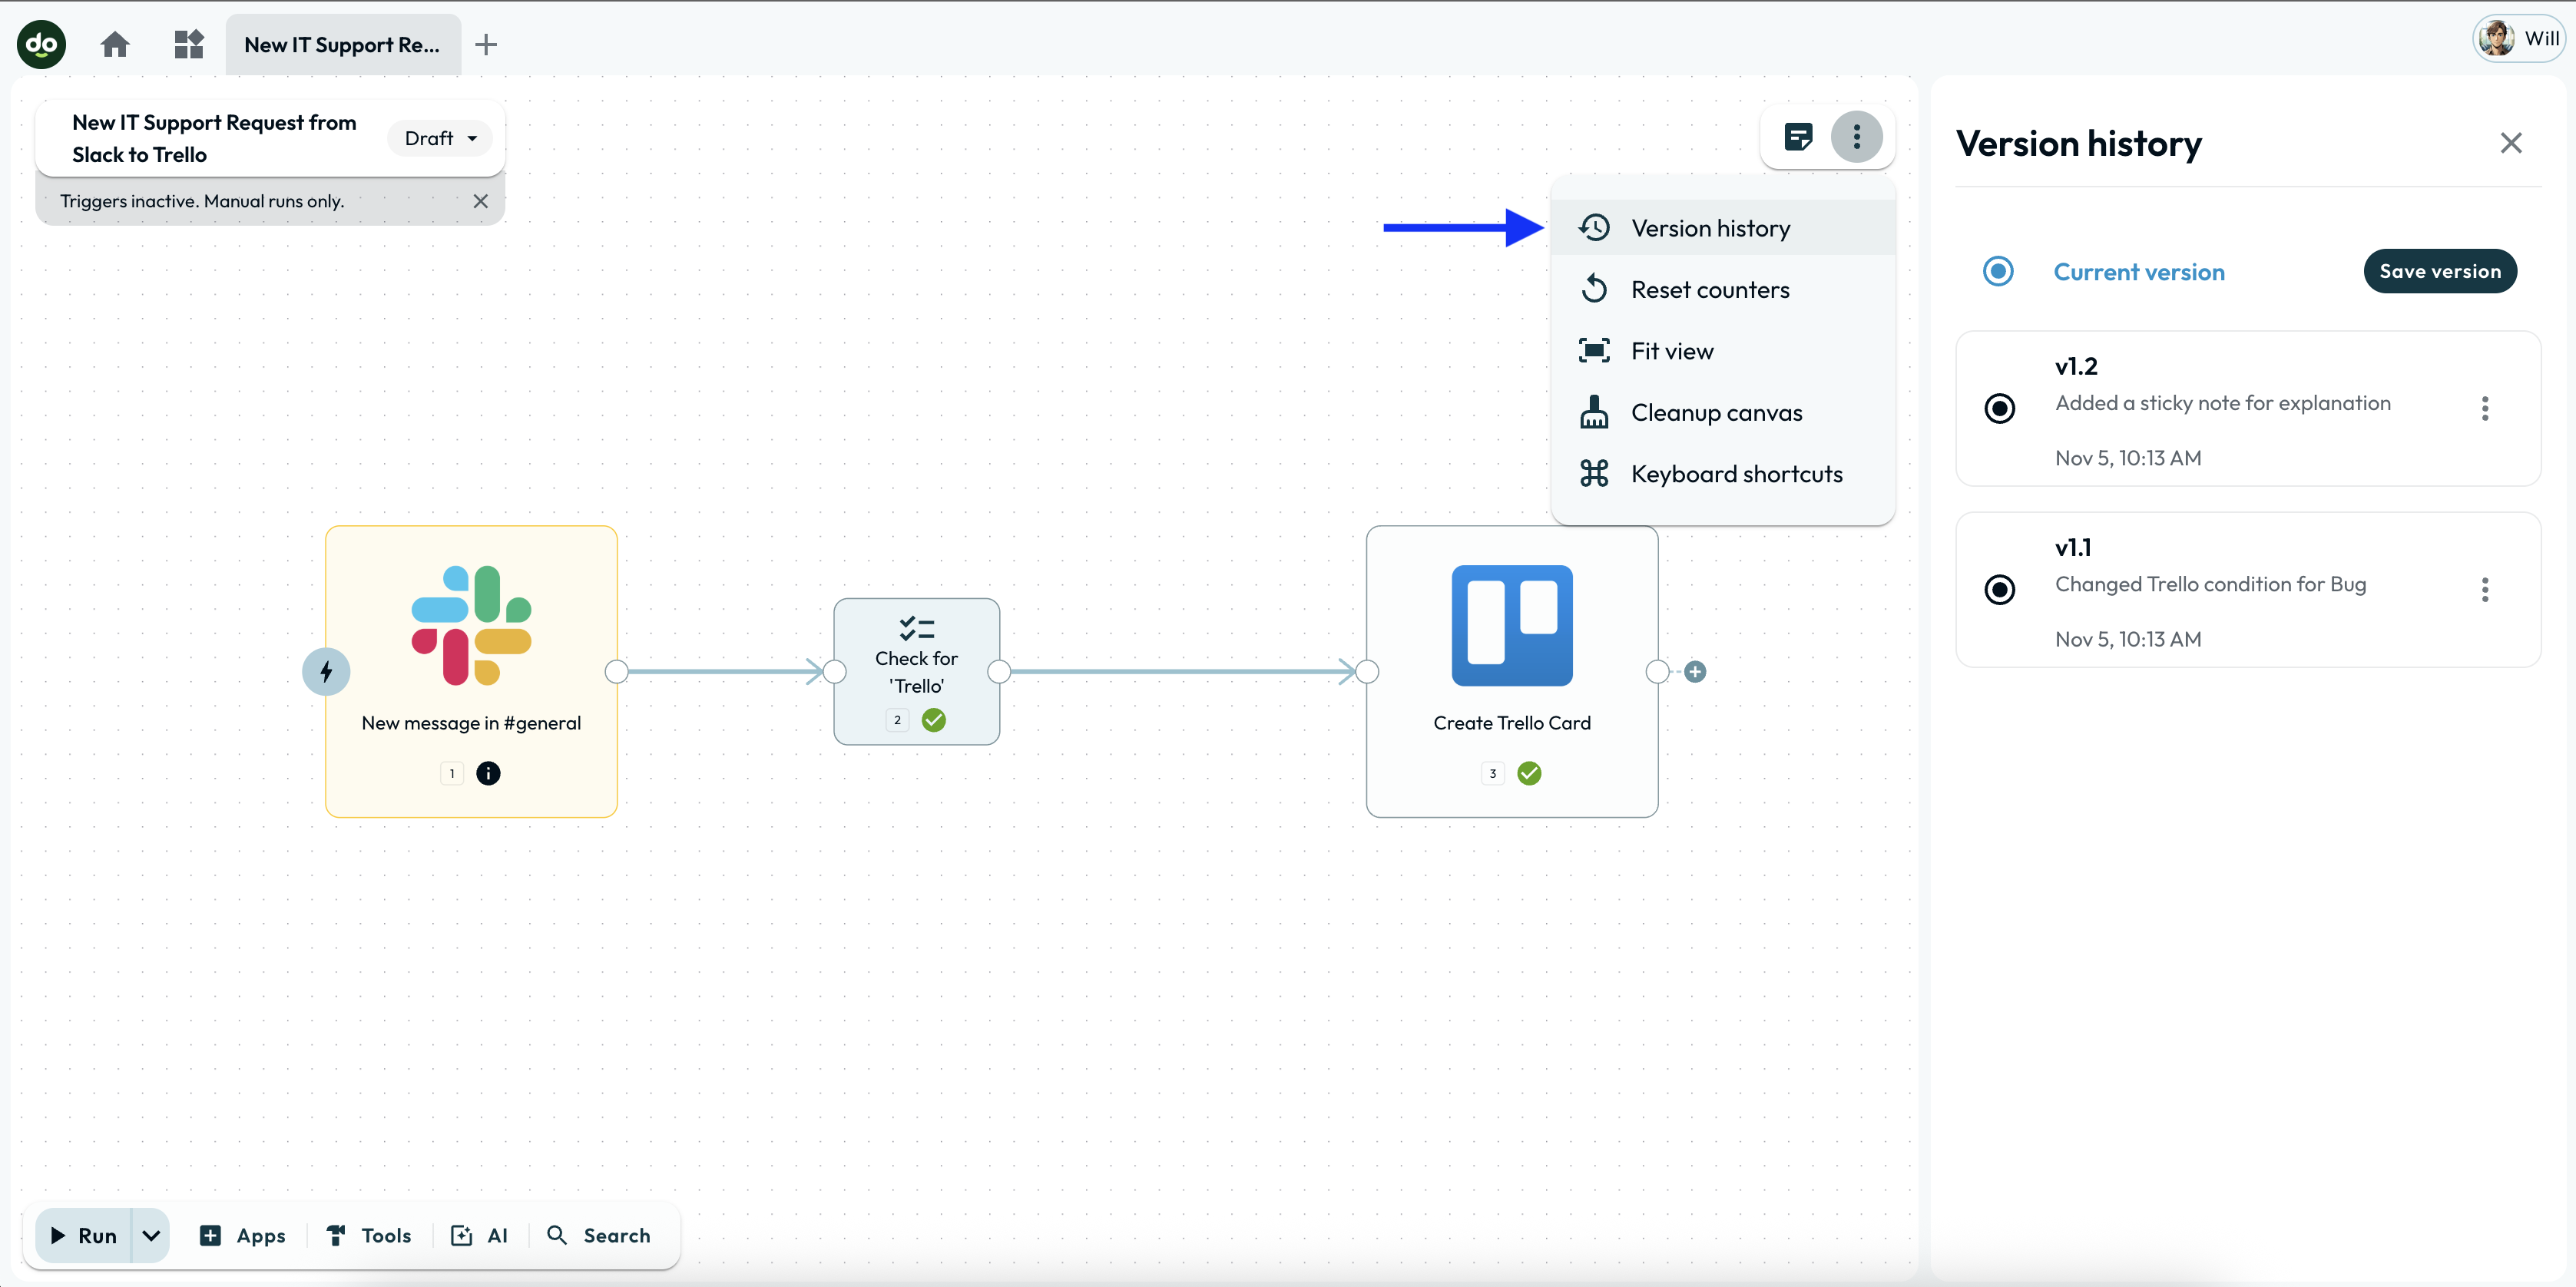Click the Trello logo on the card node

pyautogui.click(x=1511, y=625)
